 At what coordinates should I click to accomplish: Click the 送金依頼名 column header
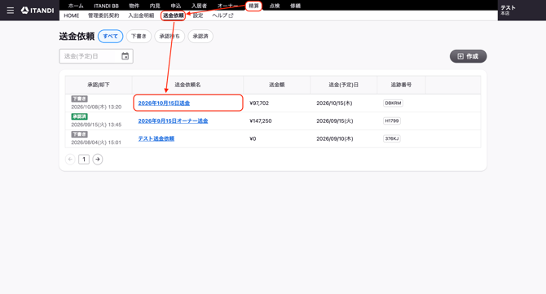pos(187,85)
